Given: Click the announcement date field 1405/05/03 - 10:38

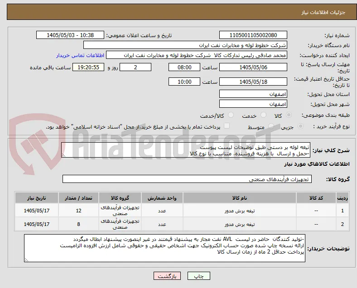Looking at the screenshot, I should [70, 35].
